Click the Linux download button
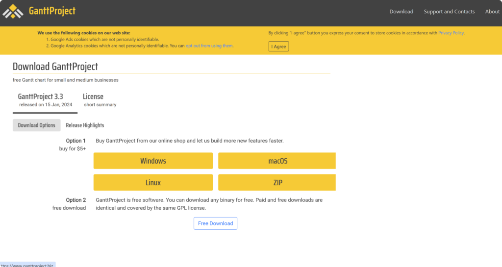502x267 pixels. (153, 183)
